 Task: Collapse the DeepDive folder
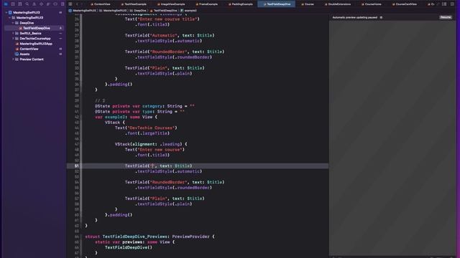point(13,23)
